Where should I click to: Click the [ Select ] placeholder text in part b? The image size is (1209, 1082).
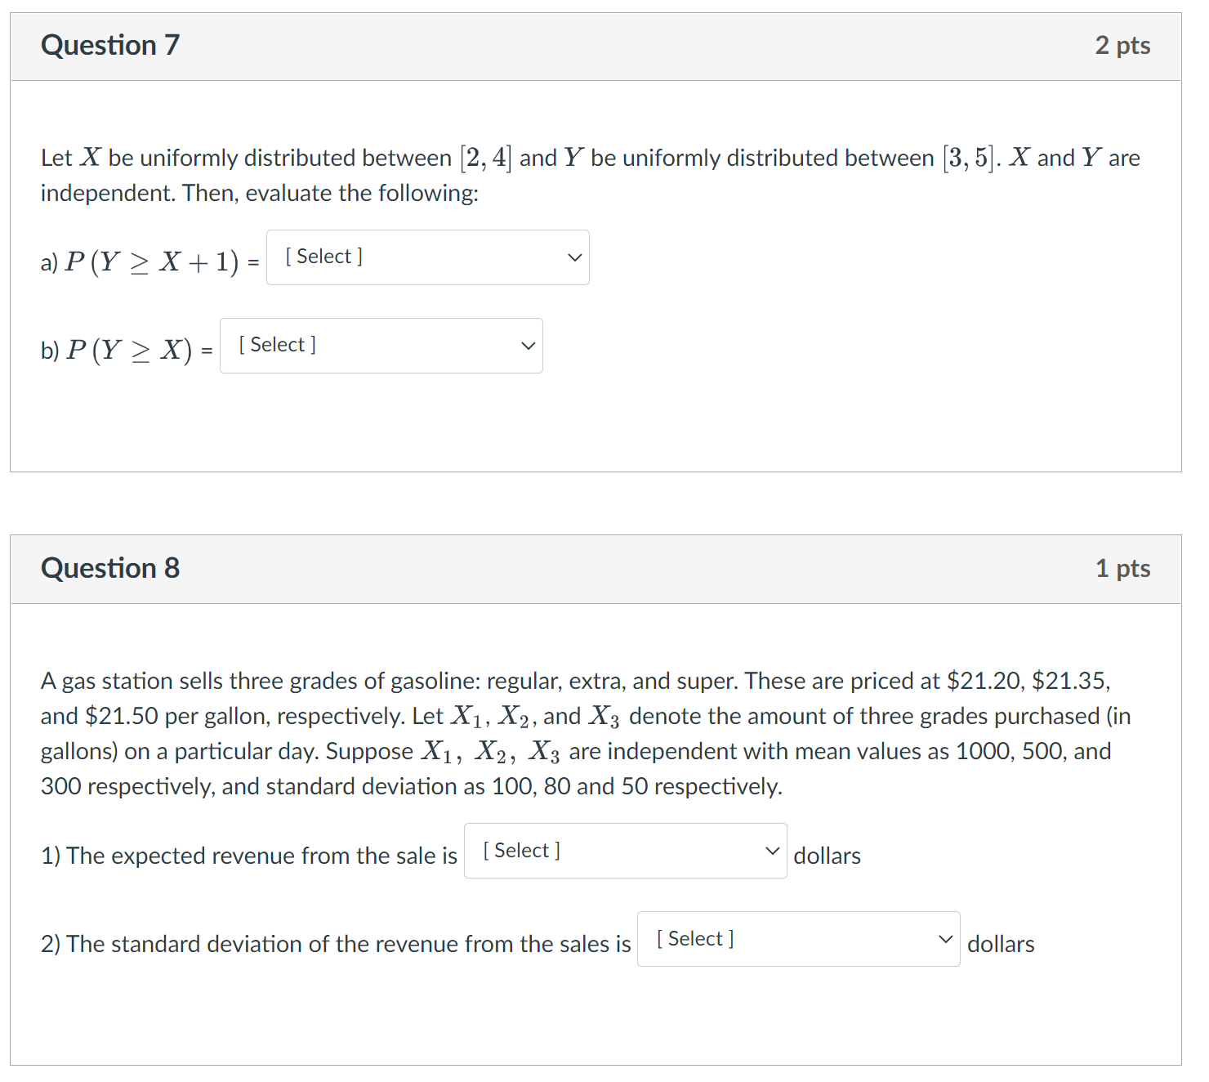[x=276, y=344]
